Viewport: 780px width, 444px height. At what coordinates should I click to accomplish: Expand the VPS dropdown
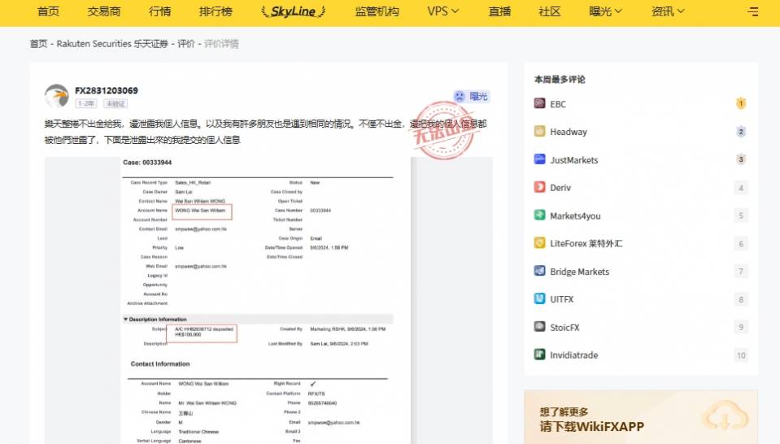tap(442, 11)
